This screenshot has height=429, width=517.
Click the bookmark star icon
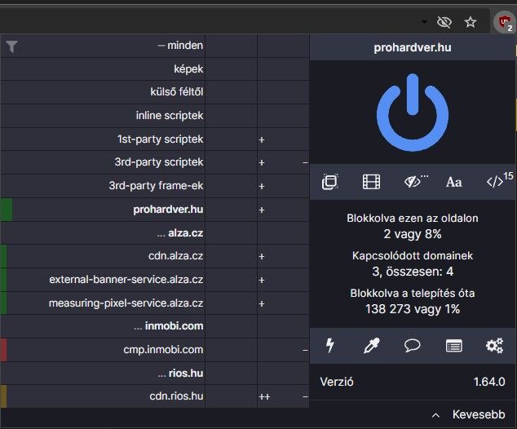(471, 22)
